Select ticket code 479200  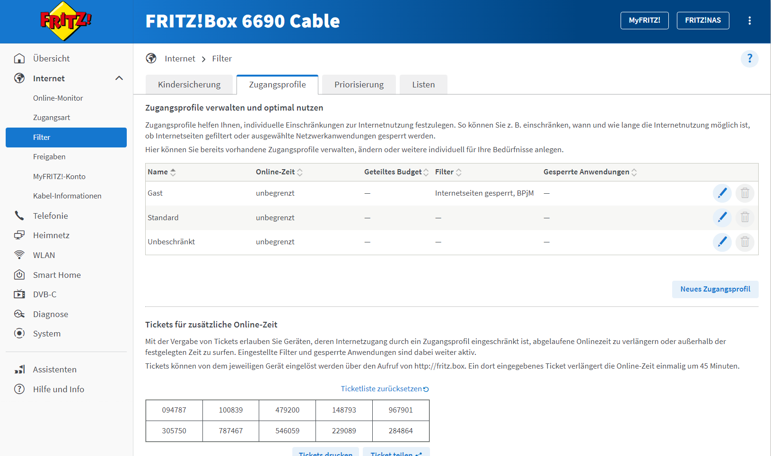(288, 410)
